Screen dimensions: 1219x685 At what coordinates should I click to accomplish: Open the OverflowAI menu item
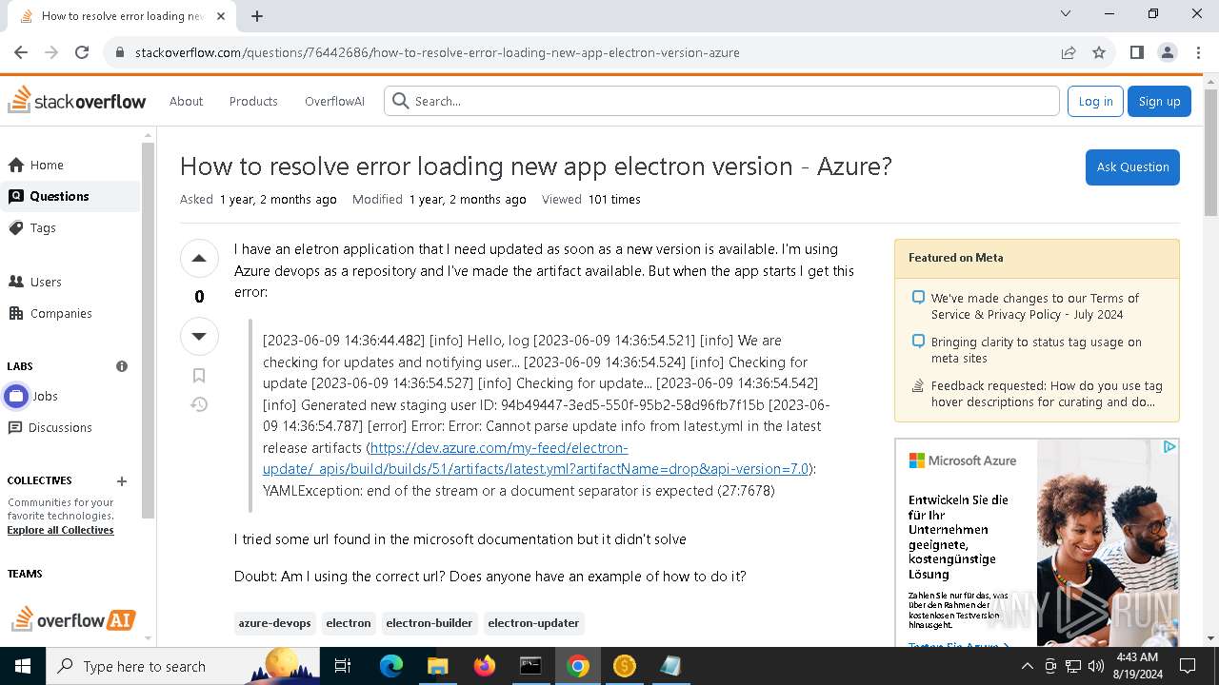(x=334, y=101)
